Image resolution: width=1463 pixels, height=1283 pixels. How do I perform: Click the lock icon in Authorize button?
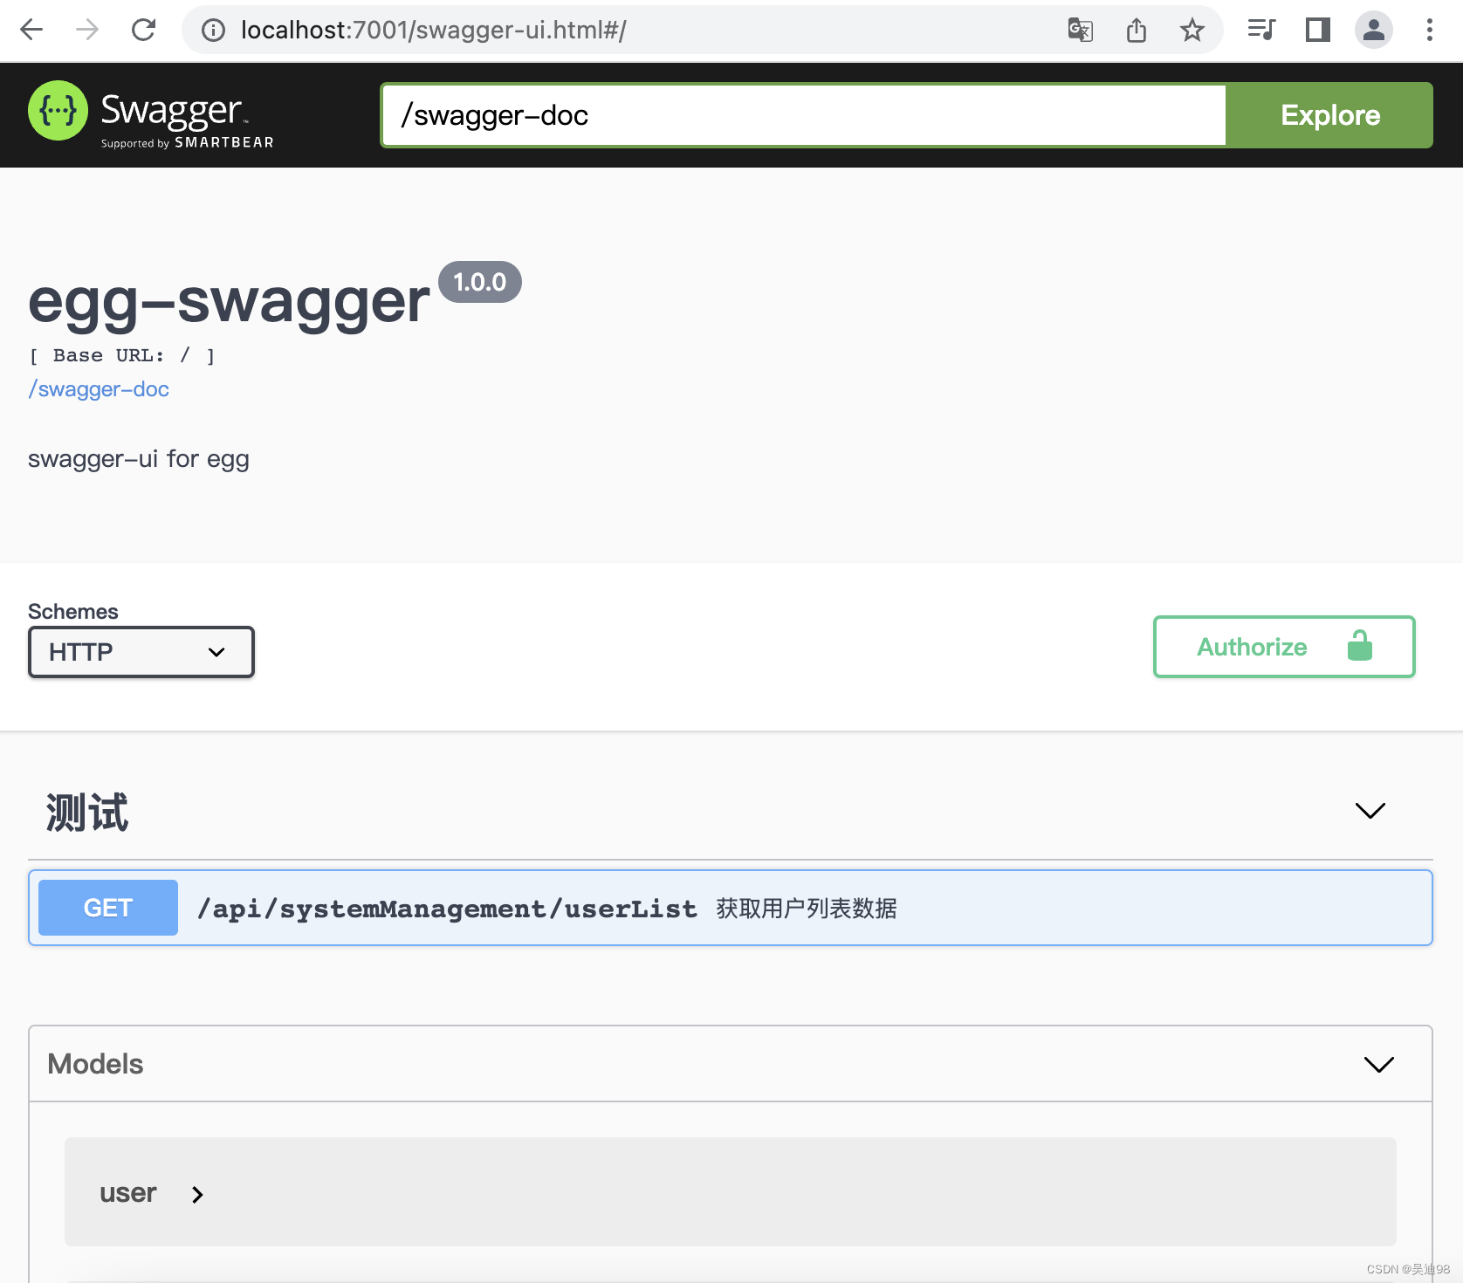tap(1359, 646)
